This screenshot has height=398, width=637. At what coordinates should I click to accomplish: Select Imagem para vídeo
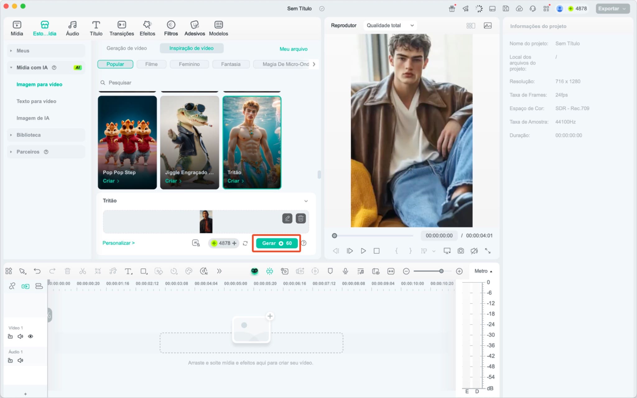[39, 84]
